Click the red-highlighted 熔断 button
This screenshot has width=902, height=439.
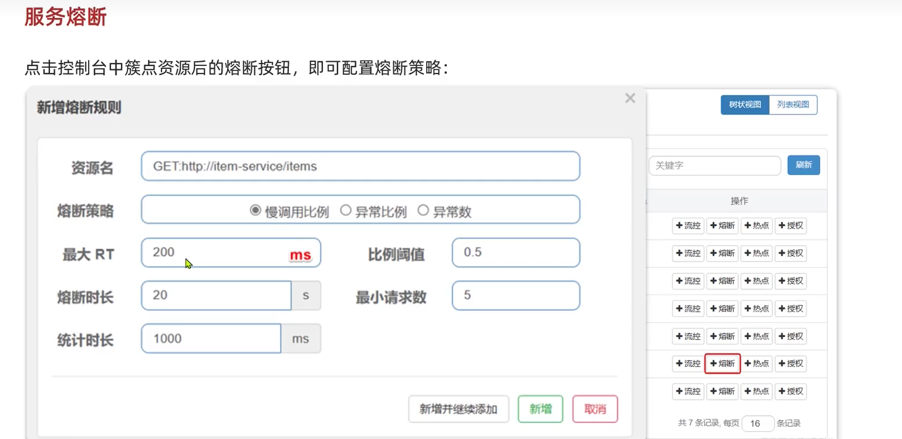tap(722, 363)
